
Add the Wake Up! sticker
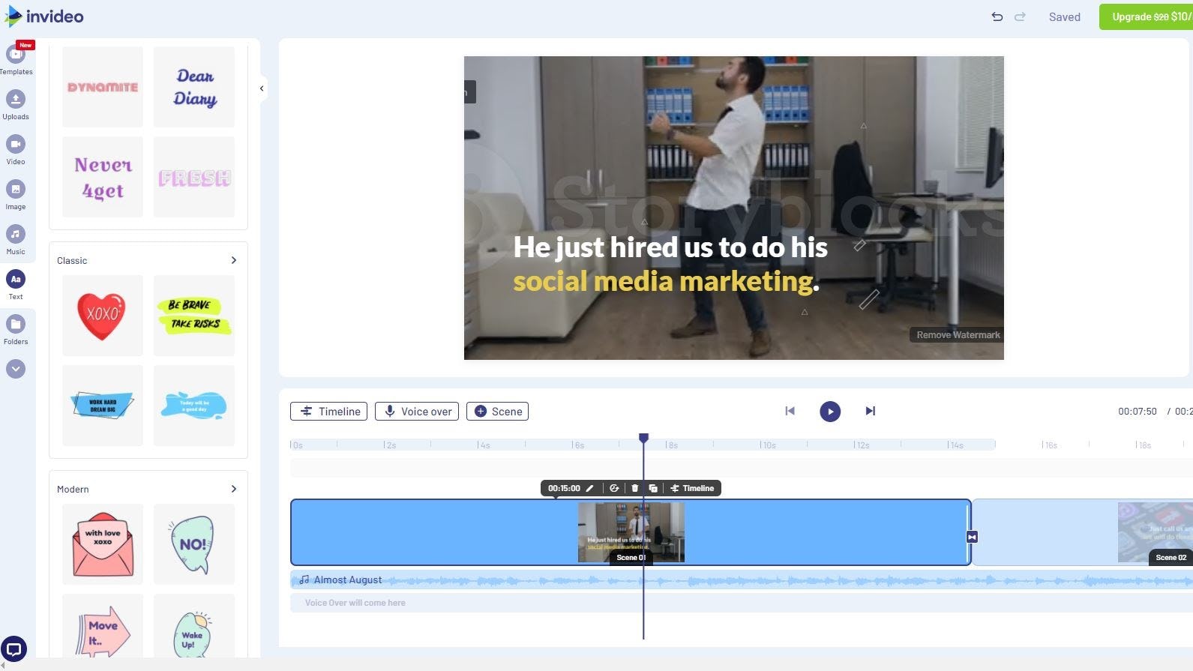click(x=194, y=626)
